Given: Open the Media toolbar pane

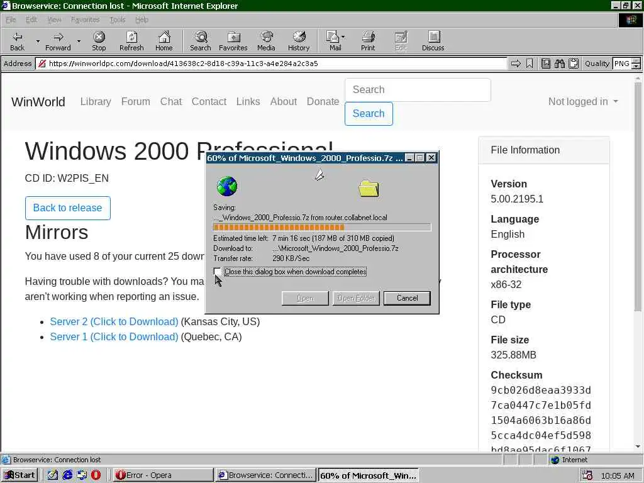Looking at the screenshot, I should (266, 41).
